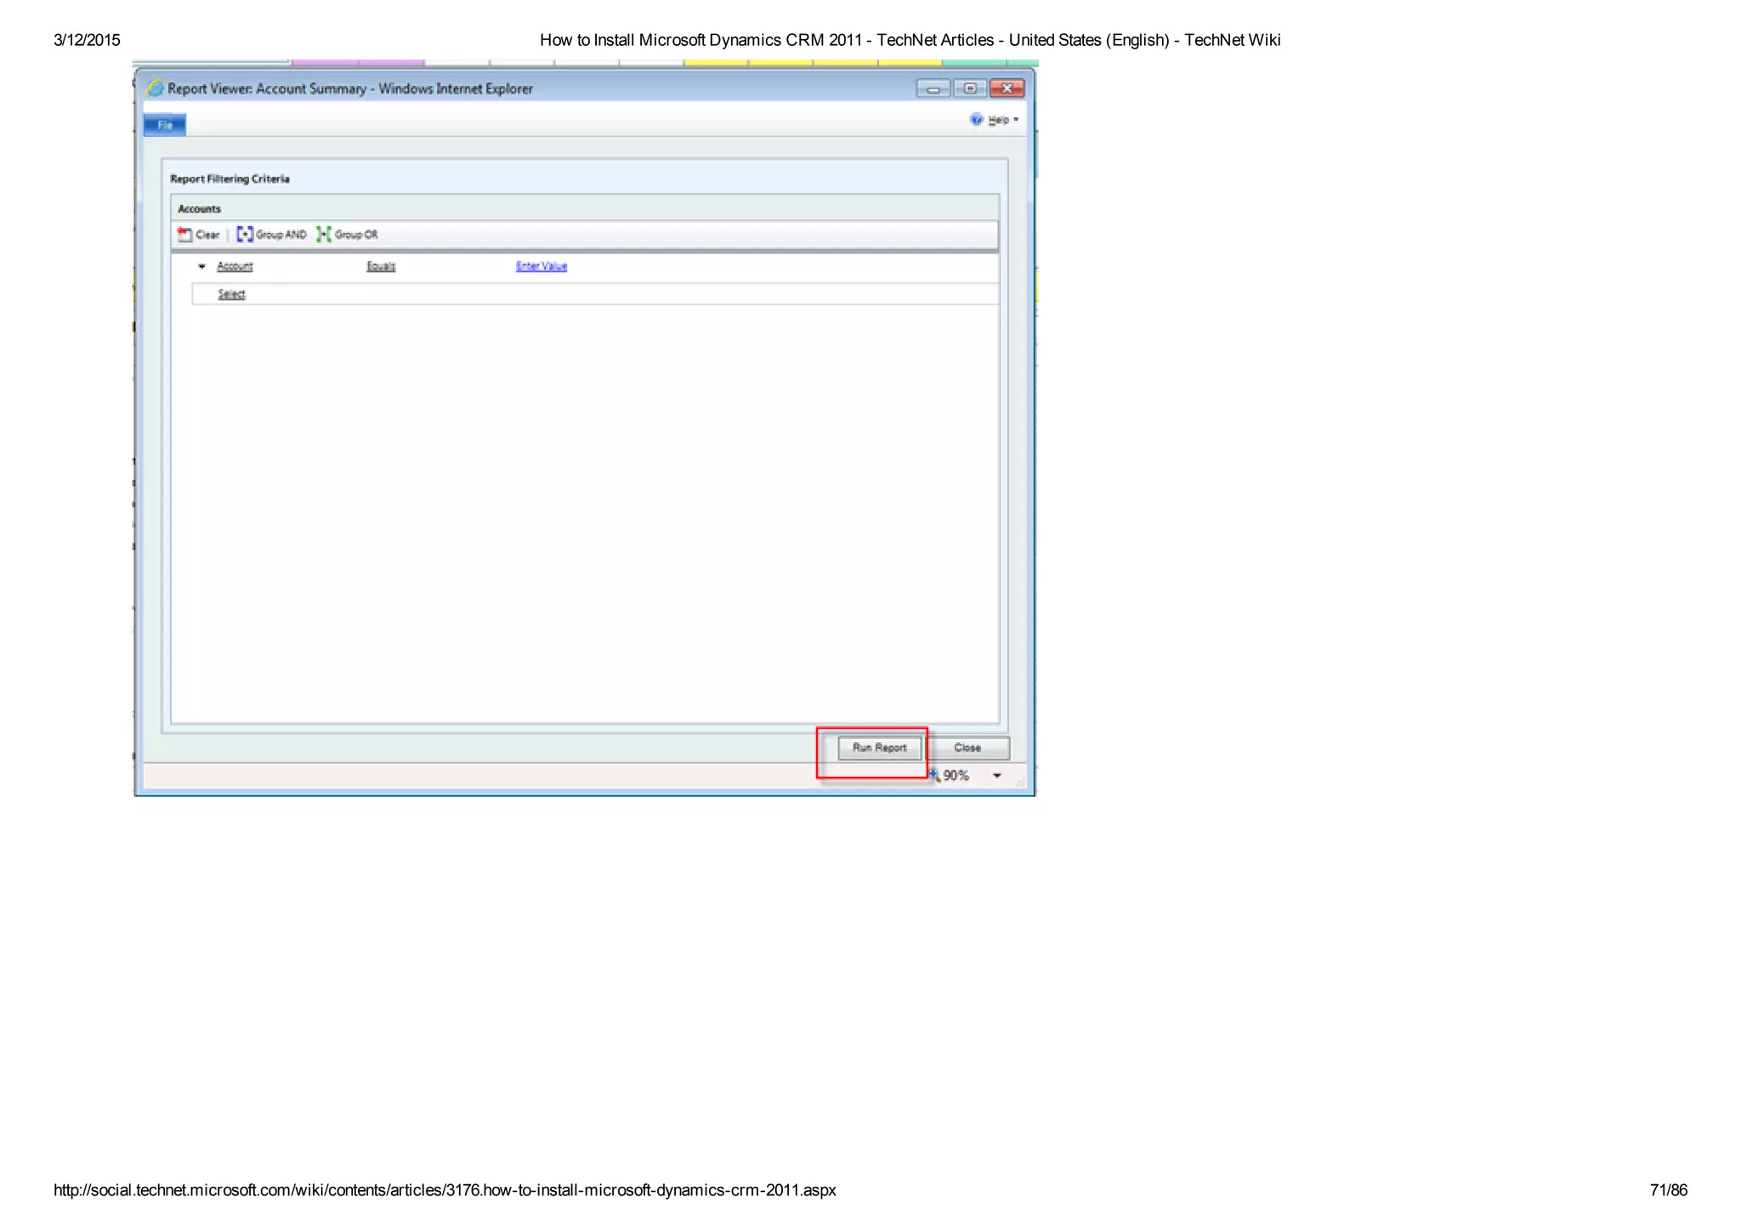Click the Equals operator link
The image size is (1741, 1231).
click(x=381, y=266)
